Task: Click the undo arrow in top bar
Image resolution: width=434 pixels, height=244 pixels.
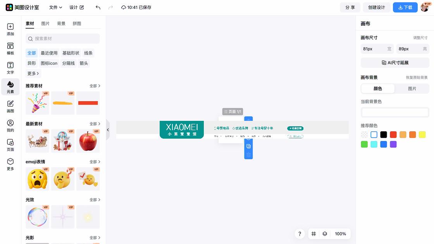Action: (98, 7)
